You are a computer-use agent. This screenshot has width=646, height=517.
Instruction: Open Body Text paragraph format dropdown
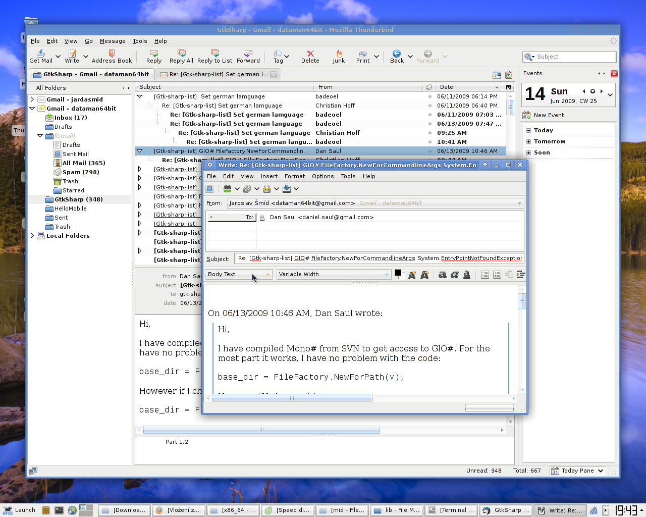pyautogui.click(x=239, y=274)
